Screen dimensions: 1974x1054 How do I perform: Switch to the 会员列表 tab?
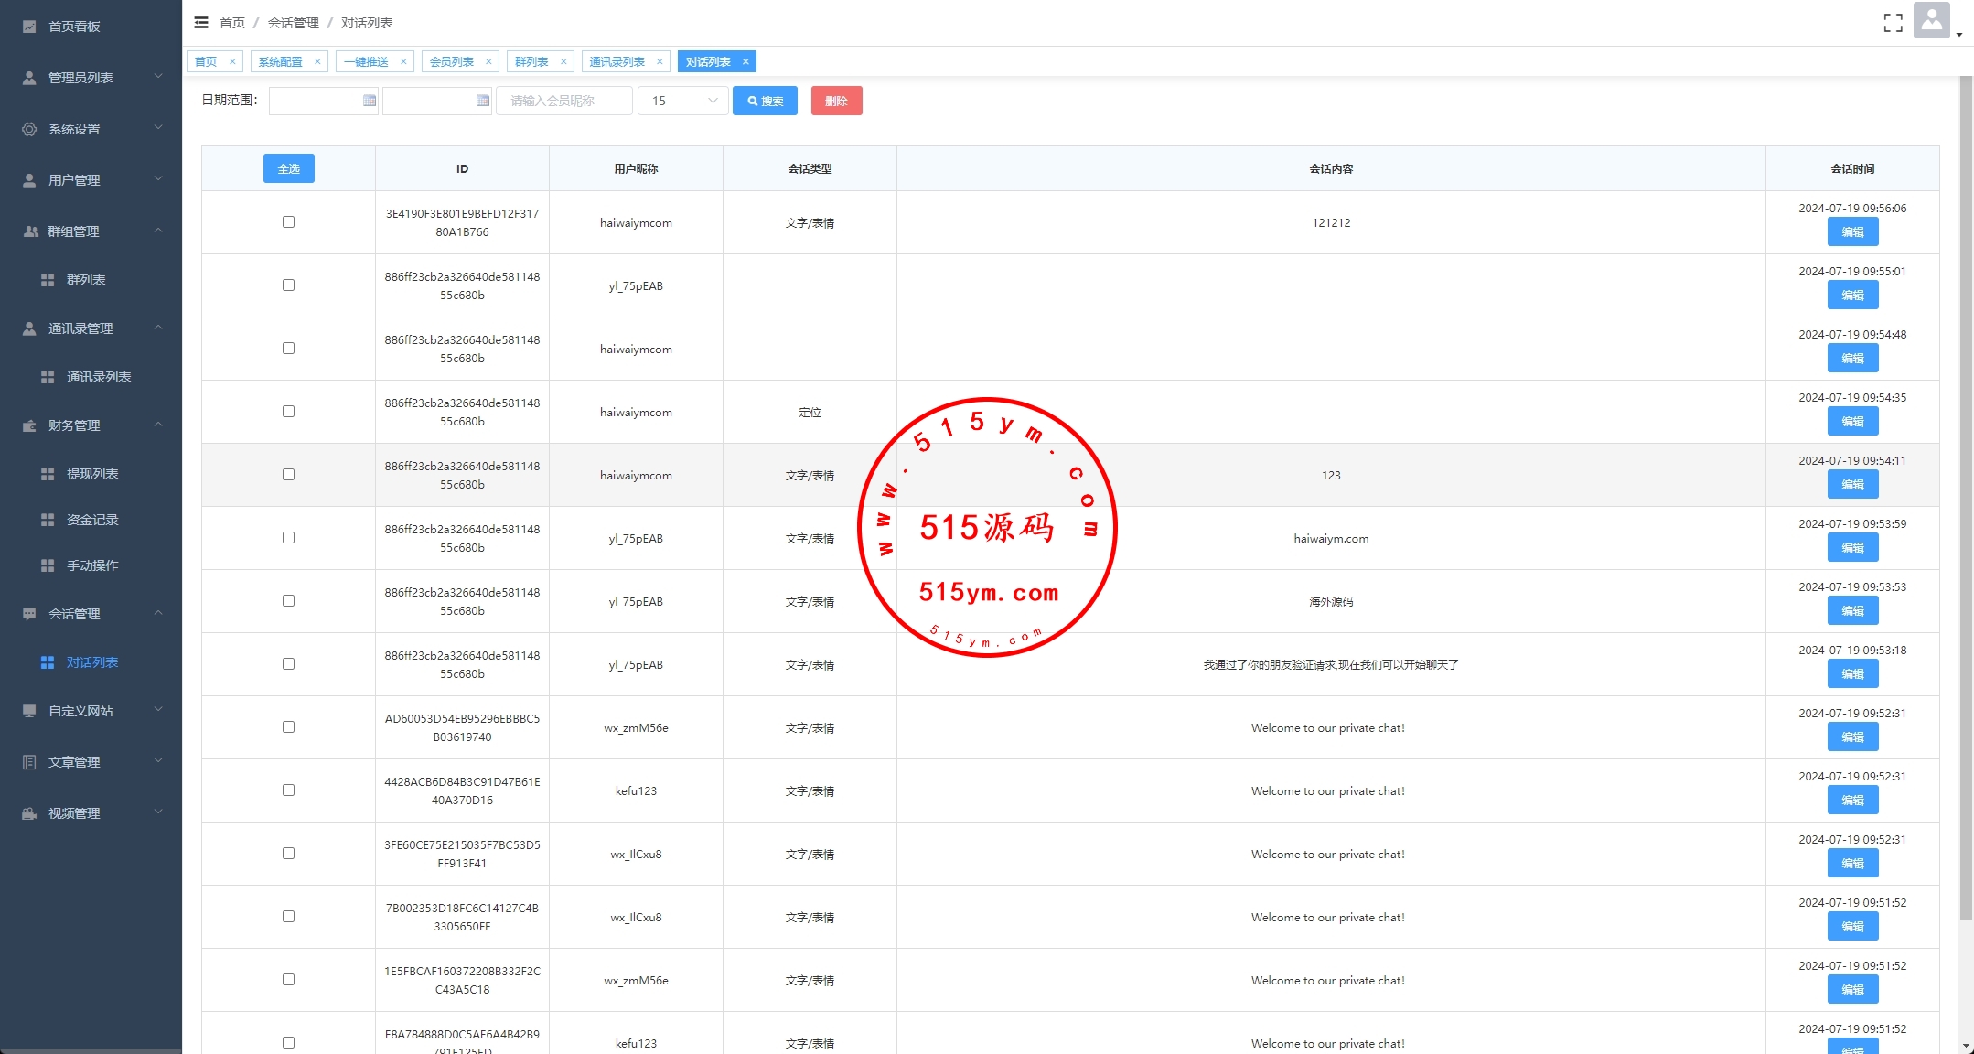pyautogui.click(x=452, y=62)
